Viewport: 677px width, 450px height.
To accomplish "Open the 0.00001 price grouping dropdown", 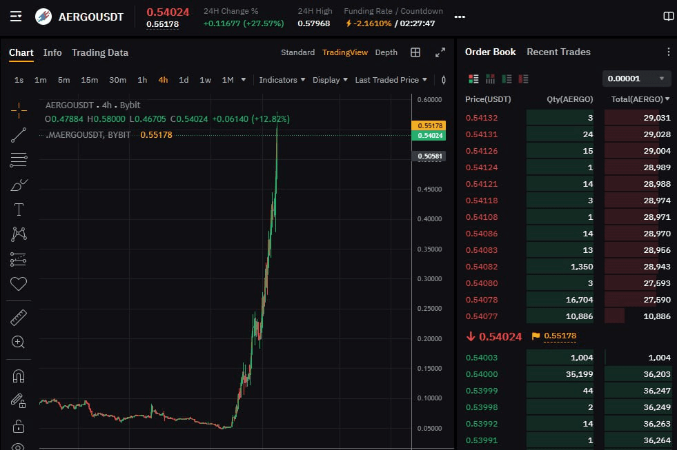I will (x=636, y=79).
